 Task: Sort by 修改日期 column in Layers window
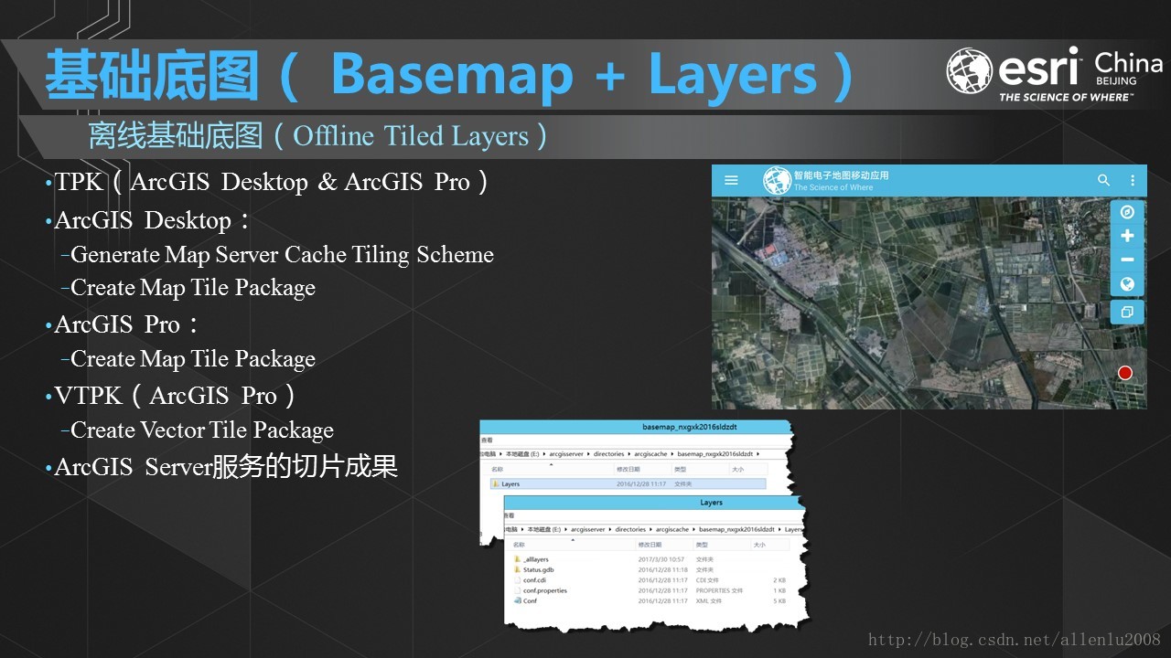650,545
